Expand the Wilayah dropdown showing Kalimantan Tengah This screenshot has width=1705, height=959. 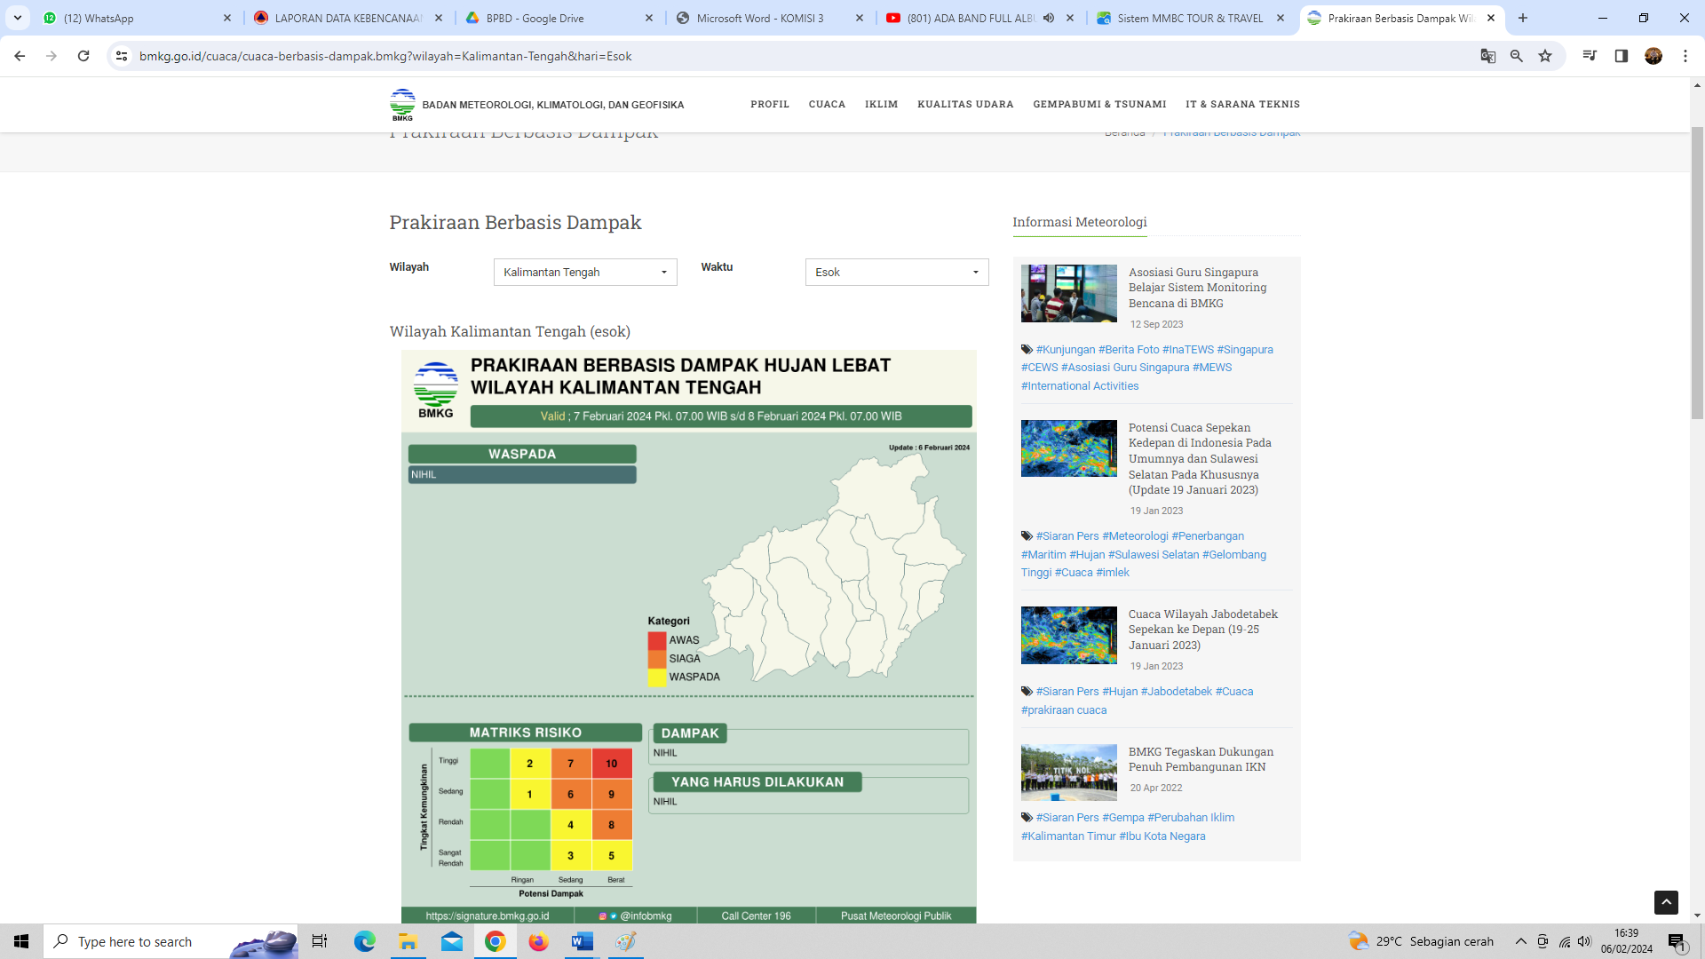coord(585,272)
